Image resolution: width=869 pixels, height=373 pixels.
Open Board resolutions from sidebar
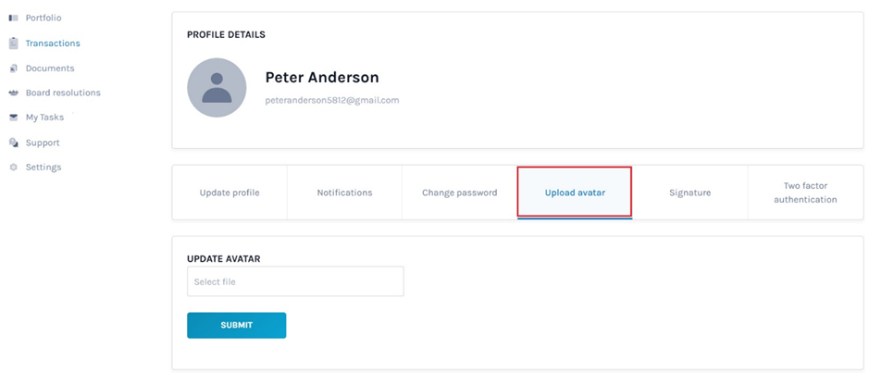pyautogui.click(x=63, y=93)
